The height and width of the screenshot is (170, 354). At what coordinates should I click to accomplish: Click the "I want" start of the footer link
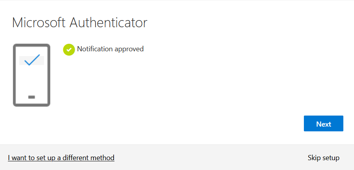[17, 158]
